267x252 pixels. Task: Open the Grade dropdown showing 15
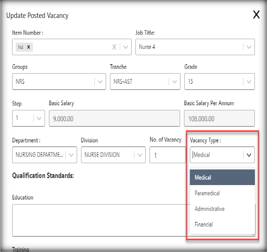[x=249, y=82]
